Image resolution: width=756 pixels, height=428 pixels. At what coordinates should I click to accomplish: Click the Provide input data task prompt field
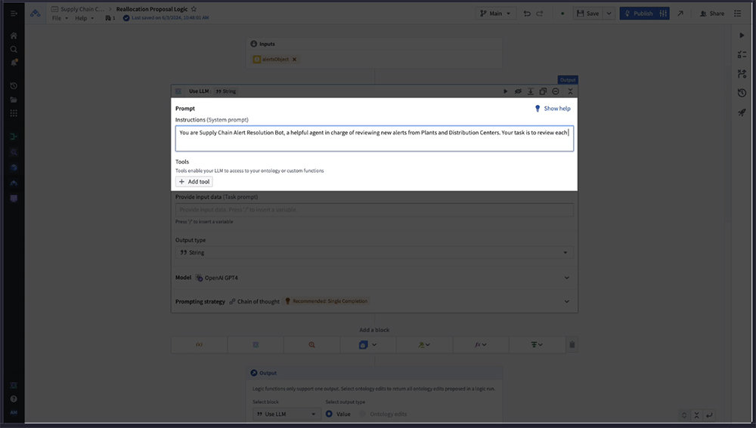coord(374,210)
